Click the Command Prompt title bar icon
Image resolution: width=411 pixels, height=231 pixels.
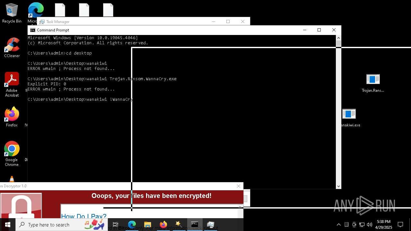pos(32,30)
